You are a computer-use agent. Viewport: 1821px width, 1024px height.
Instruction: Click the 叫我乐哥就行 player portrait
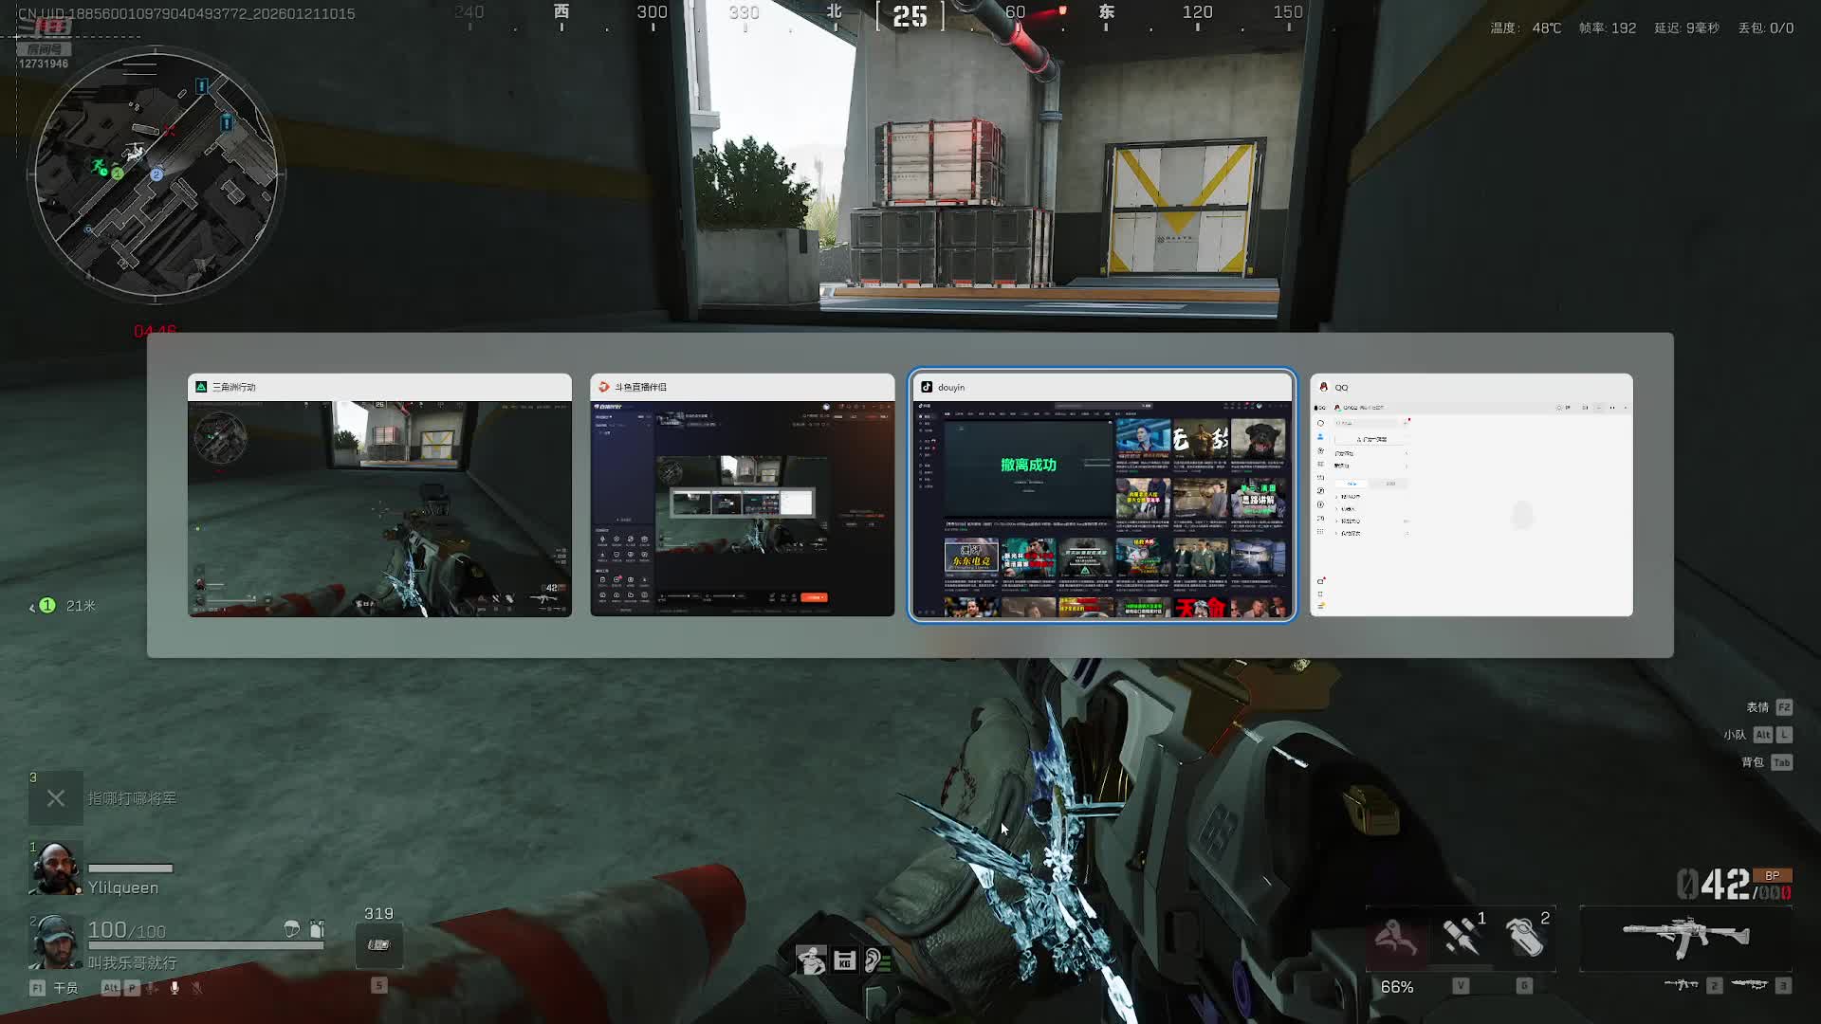pyautogui.click(x=54, y=942)
